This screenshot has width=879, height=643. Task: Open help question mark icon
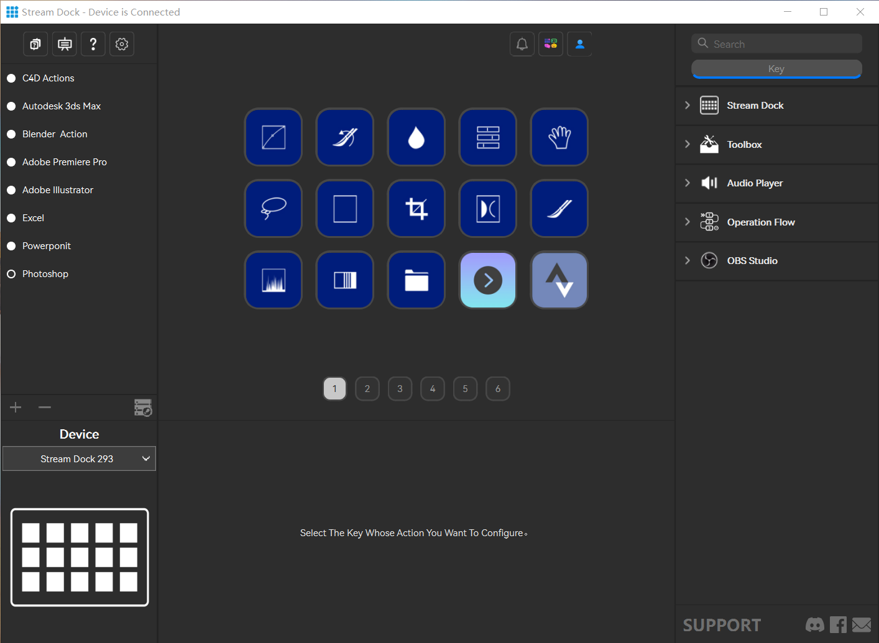pyautogui.click(x=93, y=44)
